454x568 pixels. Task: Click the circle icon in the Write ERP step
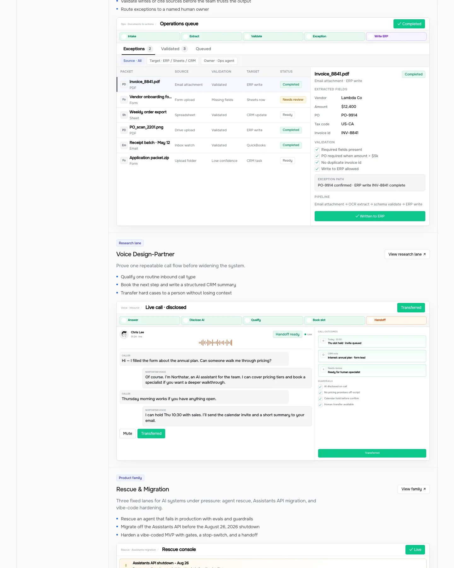pyautogui.click(x=371, y=37)
